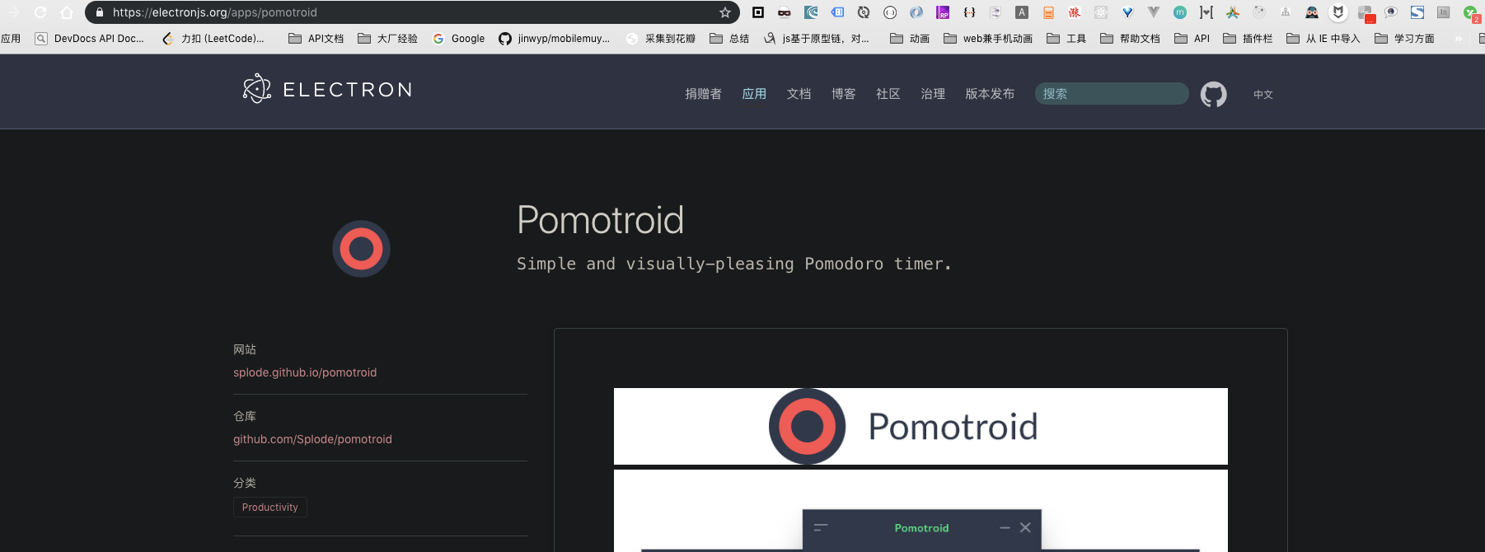Screen dimensions: 1485x552
Task: Click the address bar URL
Action: coord(215,12)
